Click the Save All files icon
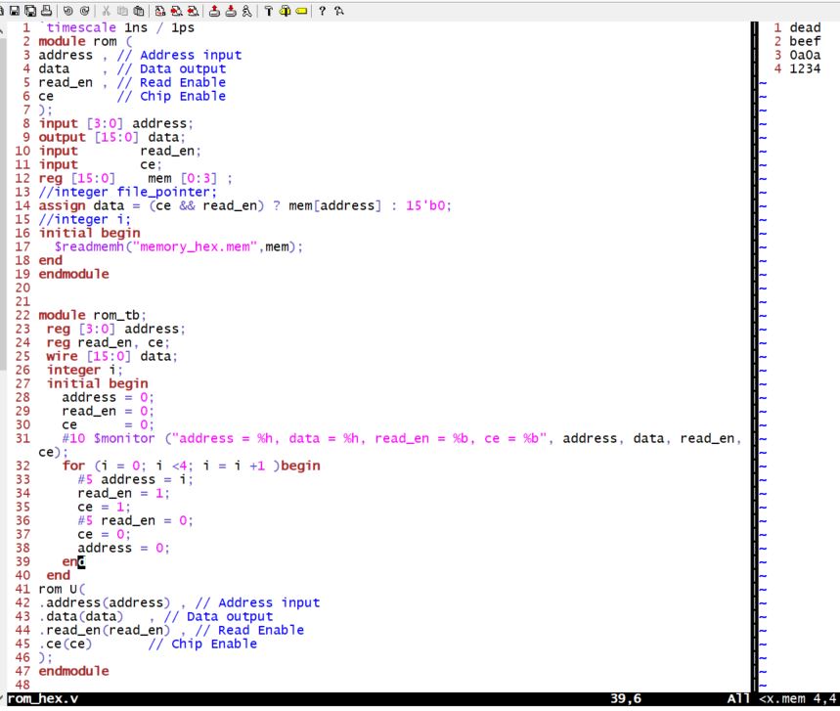840x711 pixels. tap(31, 10)
